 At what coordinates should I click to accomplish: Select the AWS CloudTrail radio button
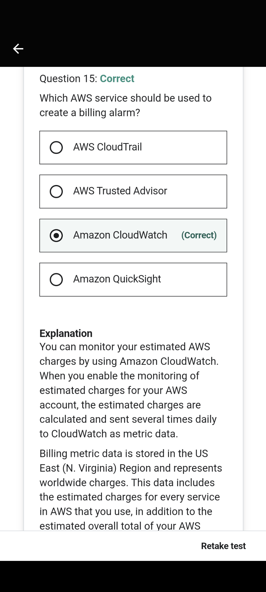click(56, 147)
